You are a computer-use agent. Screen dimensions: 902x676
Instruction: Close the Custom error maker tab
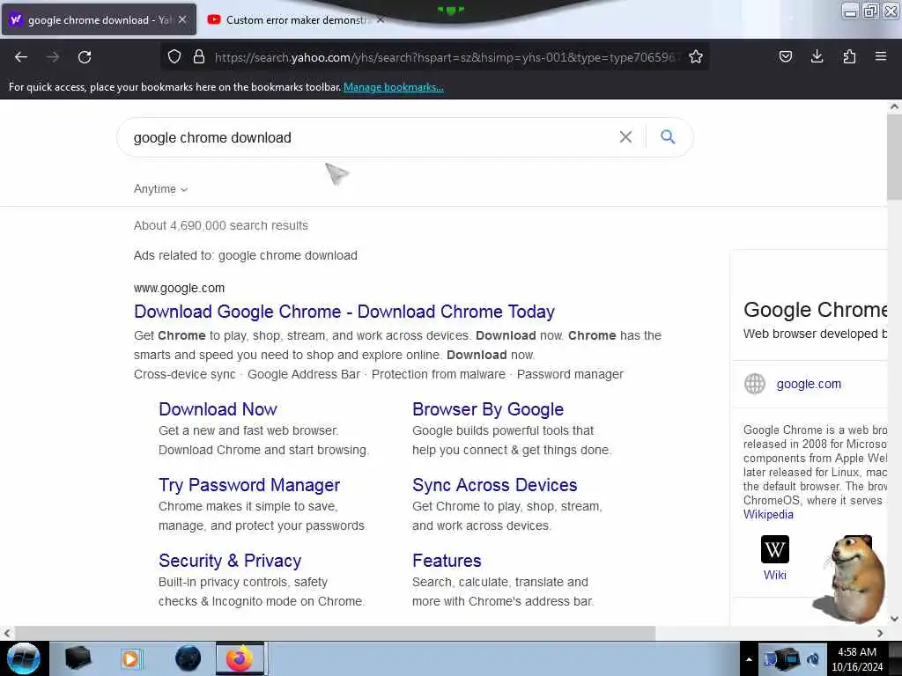(380, 19)
